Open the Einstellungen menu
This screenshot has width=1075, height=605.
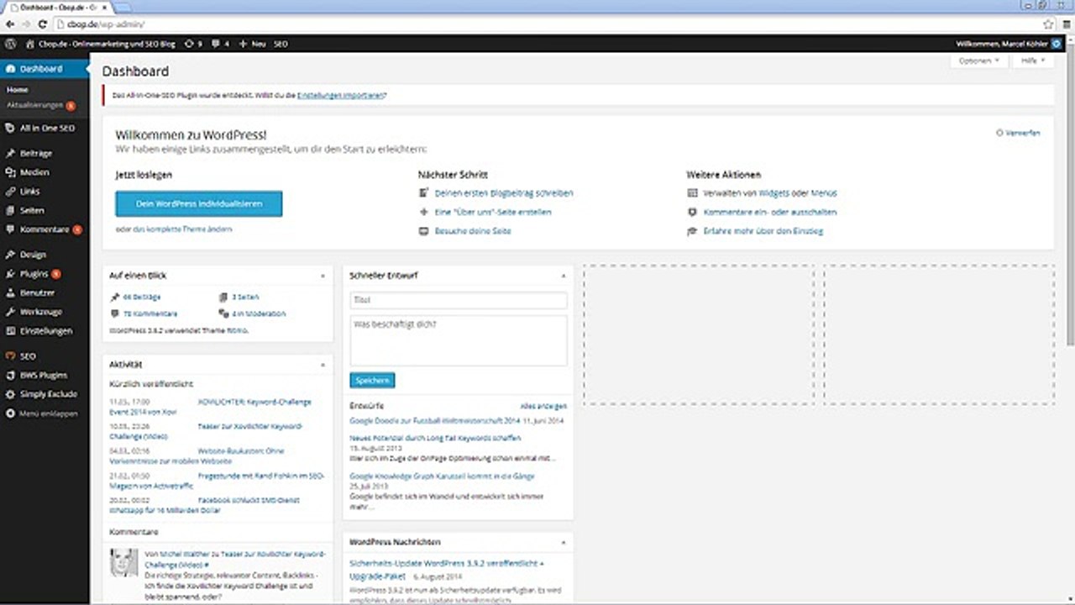[x=45, y=331]
